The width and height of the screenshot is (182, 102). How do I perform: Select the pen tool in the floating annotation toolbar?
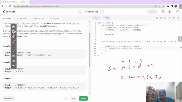[14, 31]
